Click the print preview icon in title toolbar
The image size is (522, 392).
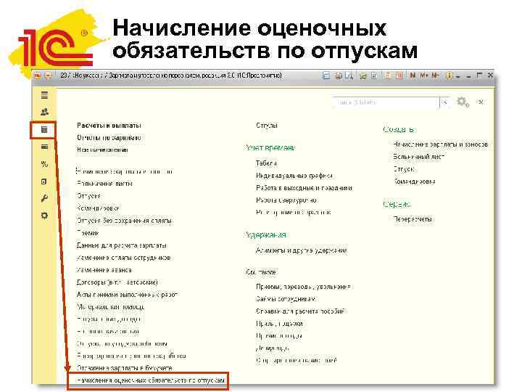pyautogui.click(x=349, y=76)
